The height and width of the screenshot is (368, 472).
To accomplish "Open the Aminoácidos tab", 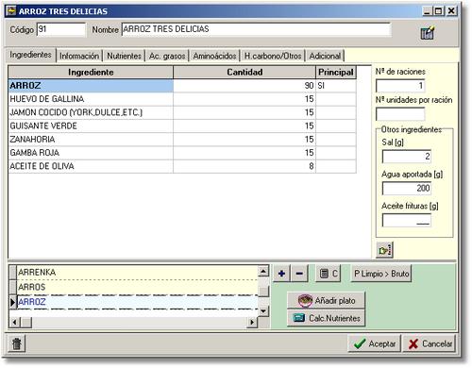I will tap(214, 56).
